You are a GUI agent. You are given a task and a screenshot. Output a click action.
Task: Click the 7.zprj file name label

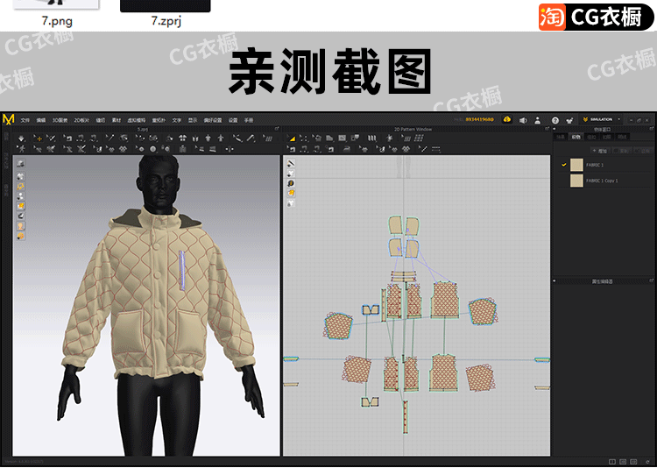pyautogui.click(x=166, y=20)
